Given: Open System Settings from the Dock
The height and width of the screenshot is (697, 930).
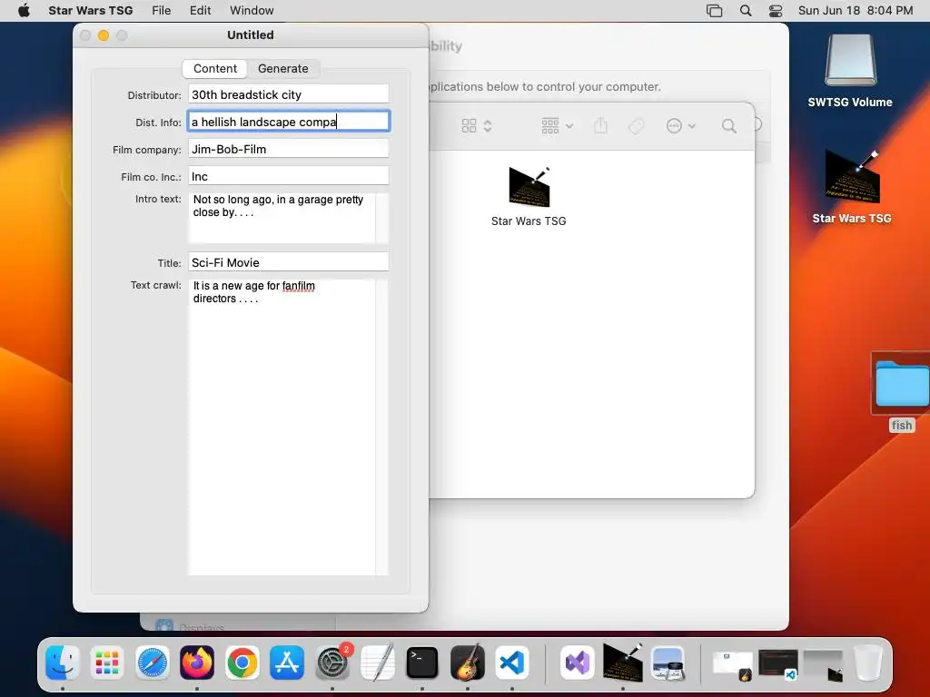Looking at the screenshot, I should 332,662.
